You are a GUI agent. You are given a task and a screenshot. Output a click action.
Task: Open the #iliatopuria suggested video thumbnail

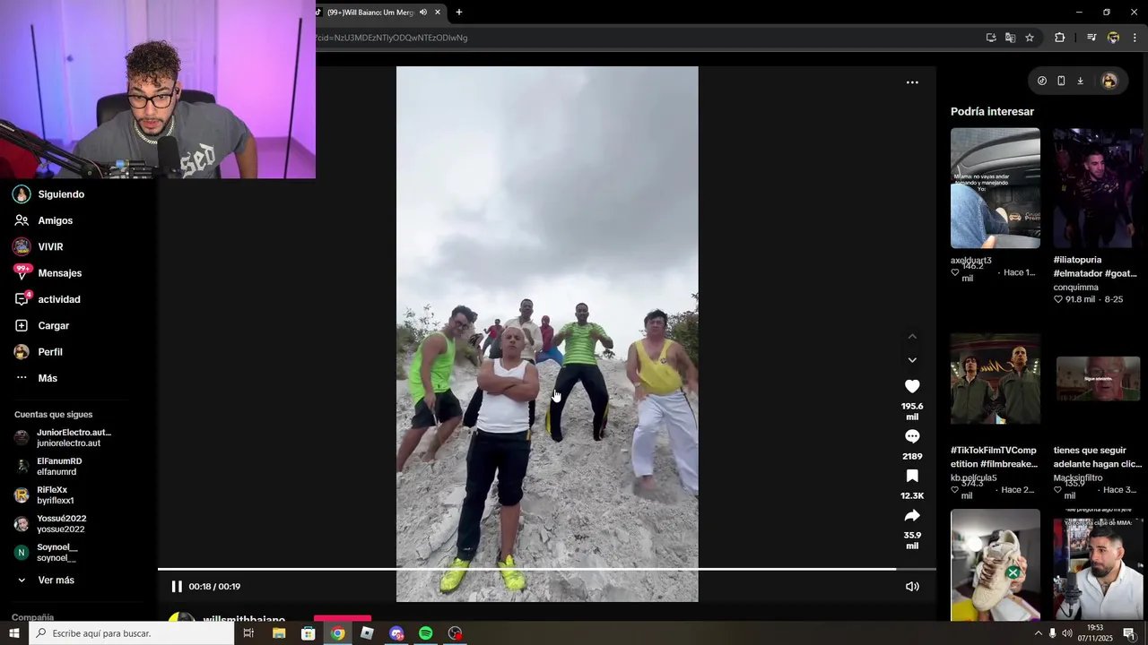(1099, 188)
